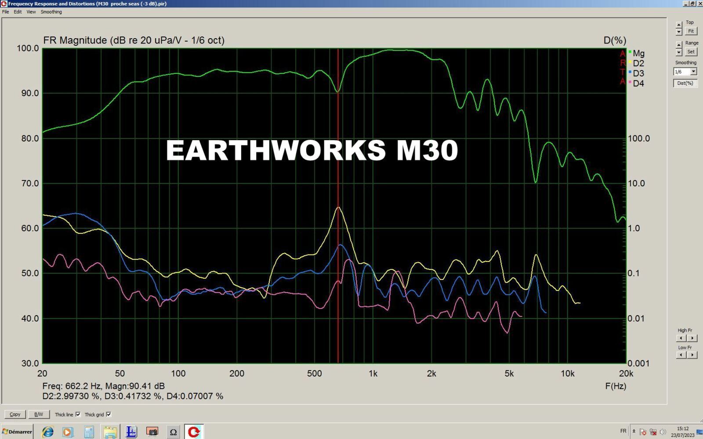This screenshot has width=703, height=439.
Task: Increase Range with the up arrow
Action: (679, 45)
